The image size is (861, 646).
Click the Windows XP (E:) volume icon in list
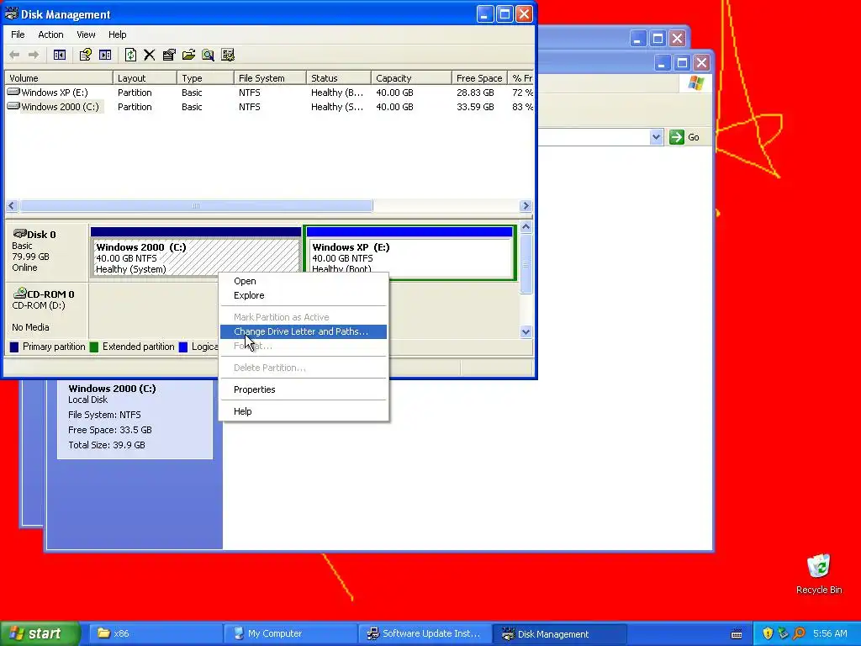pos(13,92)
